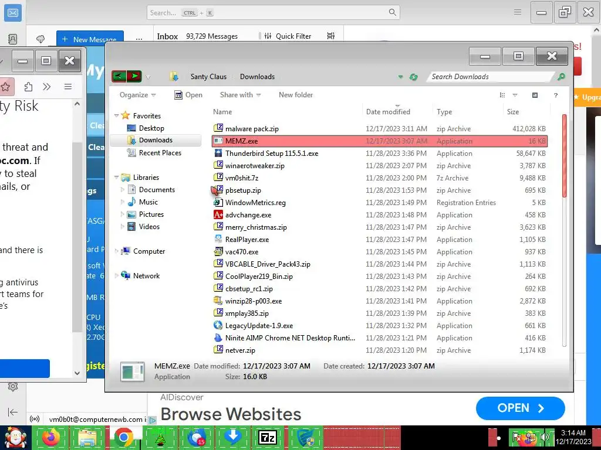Click the search magnifier icon in Explorer
Viewport: 601px width, 450px height.
tap(561, 77)
